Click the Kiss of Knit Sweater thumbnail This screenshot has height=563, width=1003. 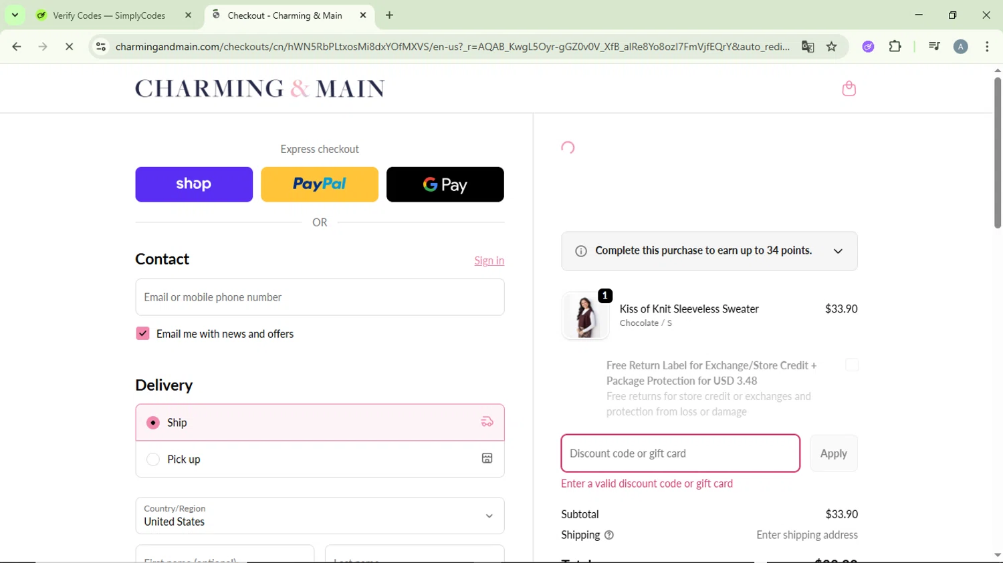coord(585,316)
